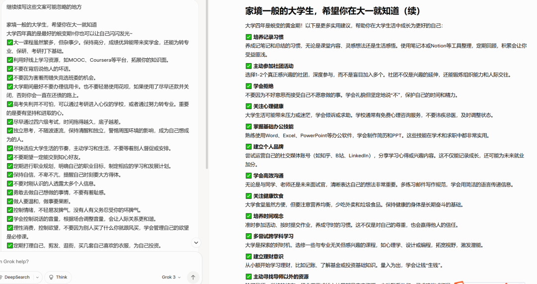Image resolution: width=537 pixels, height=284 pixels.
Task: Click check mark before 主动寻找导师以外的资源
Action: [x=249, y=277]
